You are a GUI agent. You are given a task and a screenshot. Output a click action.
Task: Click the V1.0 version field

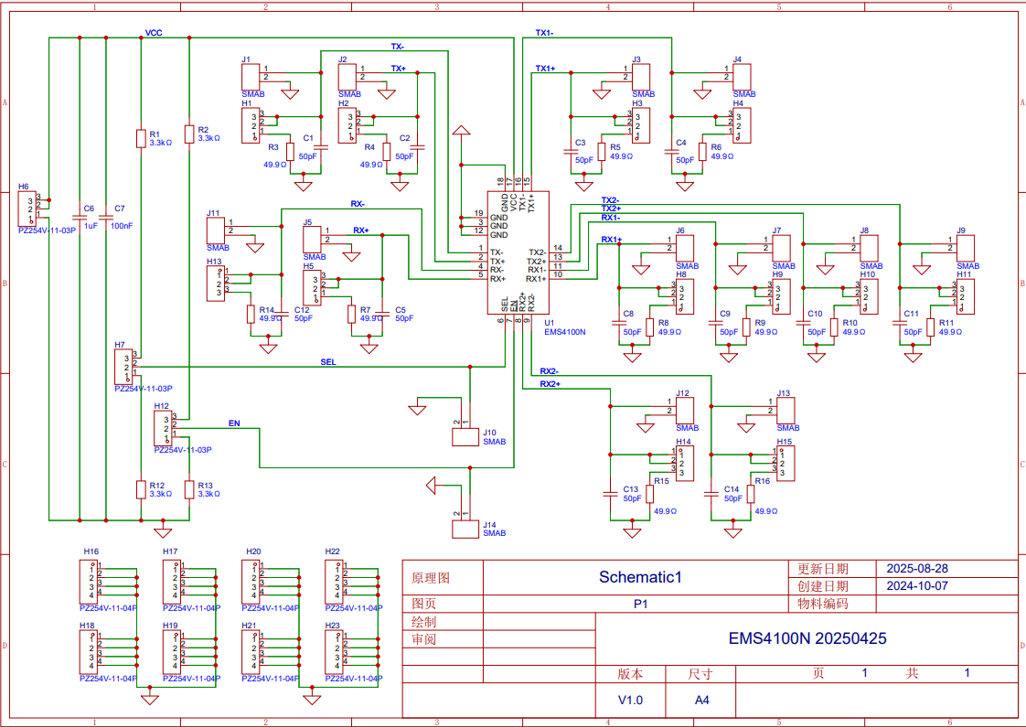pyautogui.click(x=632, y=698)
